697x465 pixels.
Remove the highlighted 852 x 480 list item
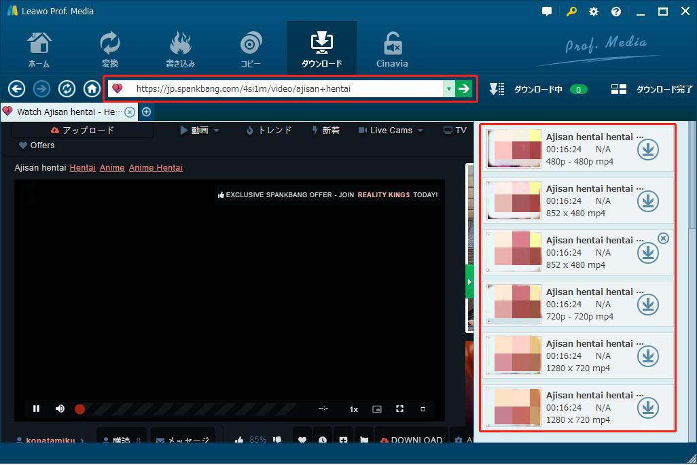tap(663, 239)
